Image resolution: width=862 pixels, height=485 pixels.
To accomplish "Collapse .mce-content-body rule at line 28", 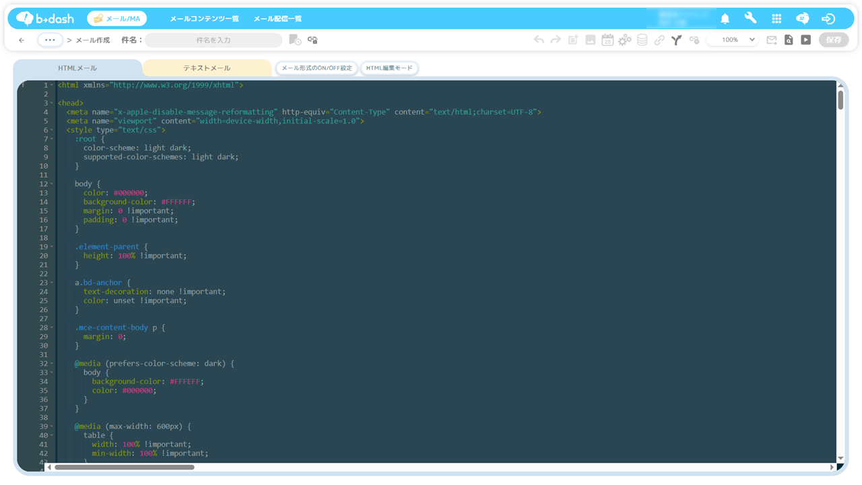I will 52,328.
